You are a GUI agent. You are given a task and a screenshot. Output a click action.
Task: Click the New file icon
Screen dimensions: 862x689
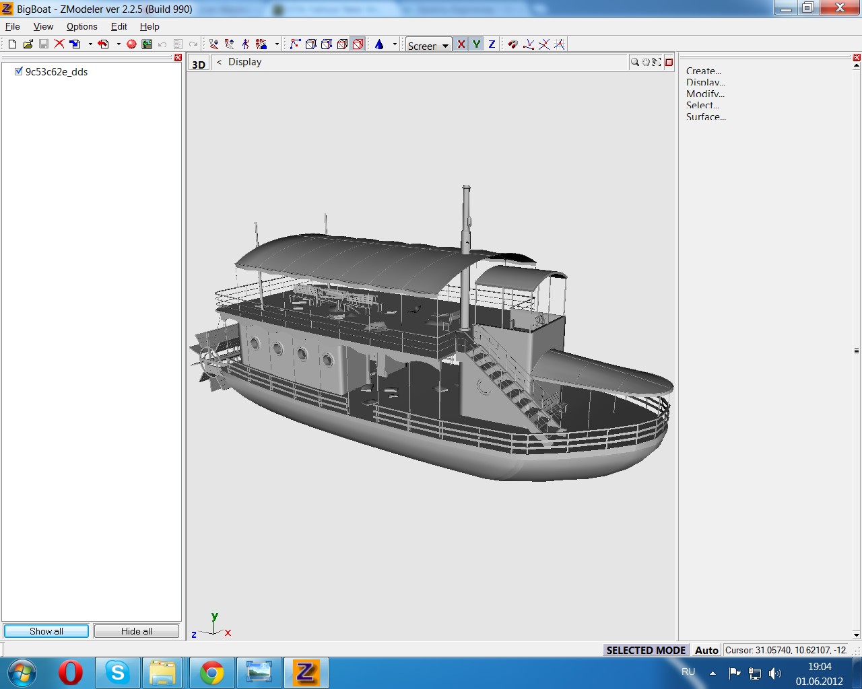[x=12, y=44]
